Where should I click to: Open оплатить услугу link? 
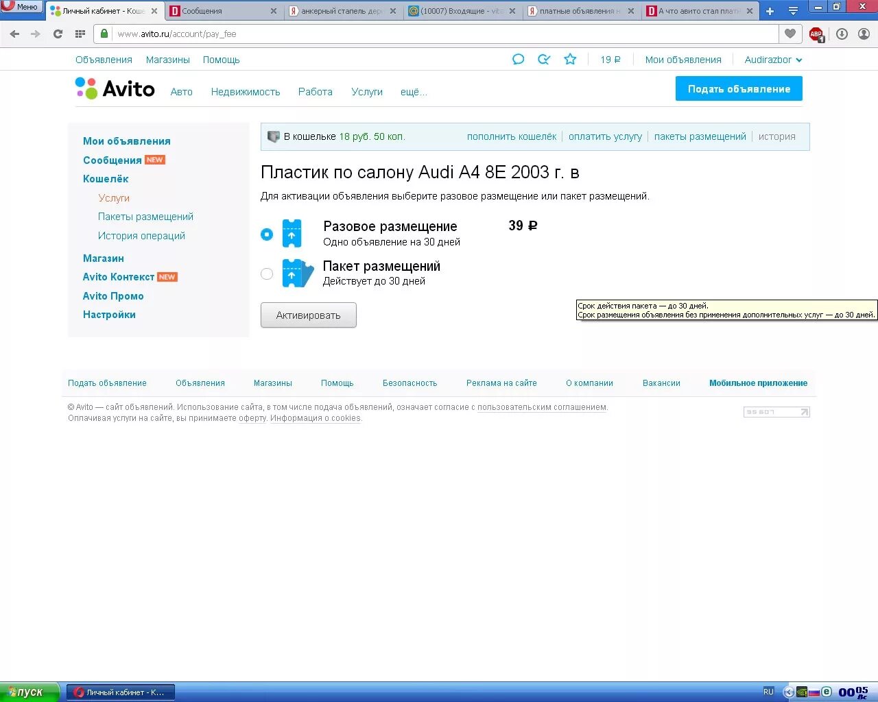tap(605, 136)
